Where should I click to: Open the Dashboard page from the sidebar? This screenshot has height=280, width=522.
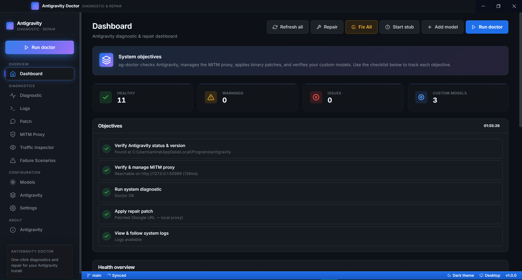40,74
